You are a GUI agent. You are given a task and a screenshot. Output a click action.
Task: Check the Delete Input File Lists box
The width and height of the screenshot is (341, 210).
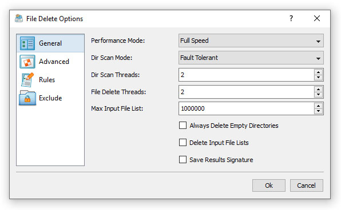coord(183,143)
